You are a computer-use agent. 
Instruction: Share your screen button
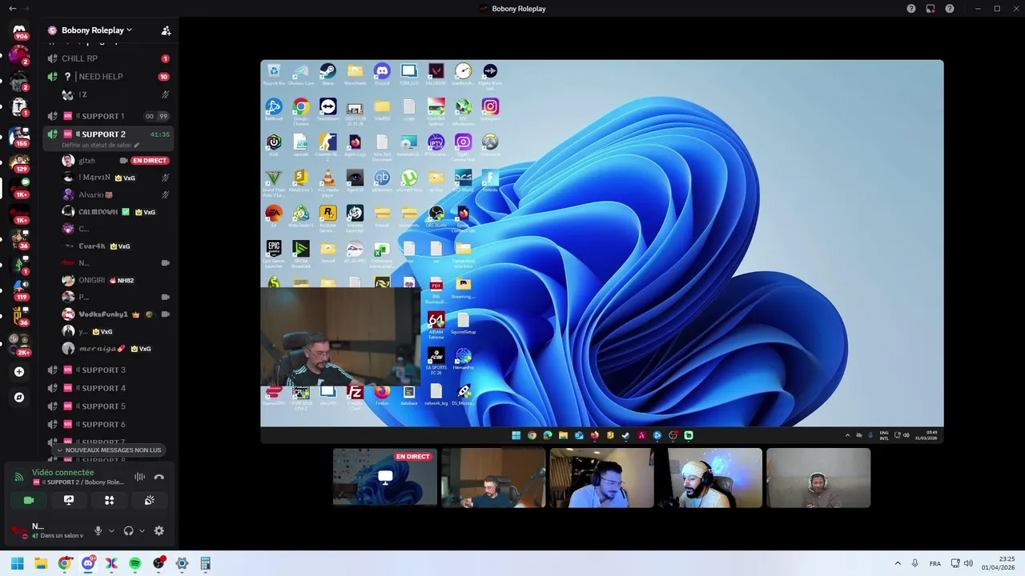pos(69,500)
